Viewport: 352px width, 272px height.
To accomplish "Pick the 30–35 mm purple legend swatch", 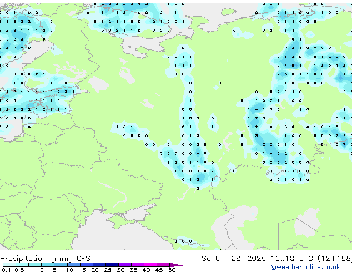I will [125, 265].
